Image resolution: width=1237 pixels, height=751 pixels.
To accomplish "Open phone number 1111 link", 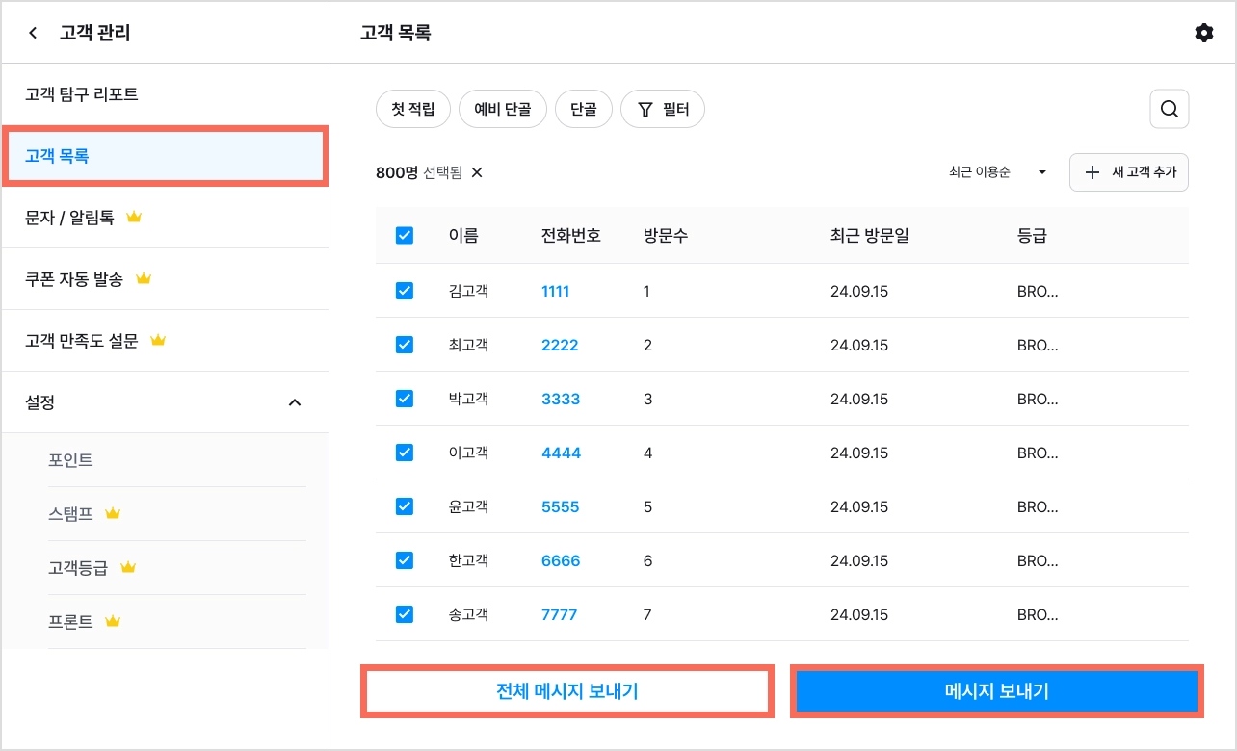I will pos(556,291).
